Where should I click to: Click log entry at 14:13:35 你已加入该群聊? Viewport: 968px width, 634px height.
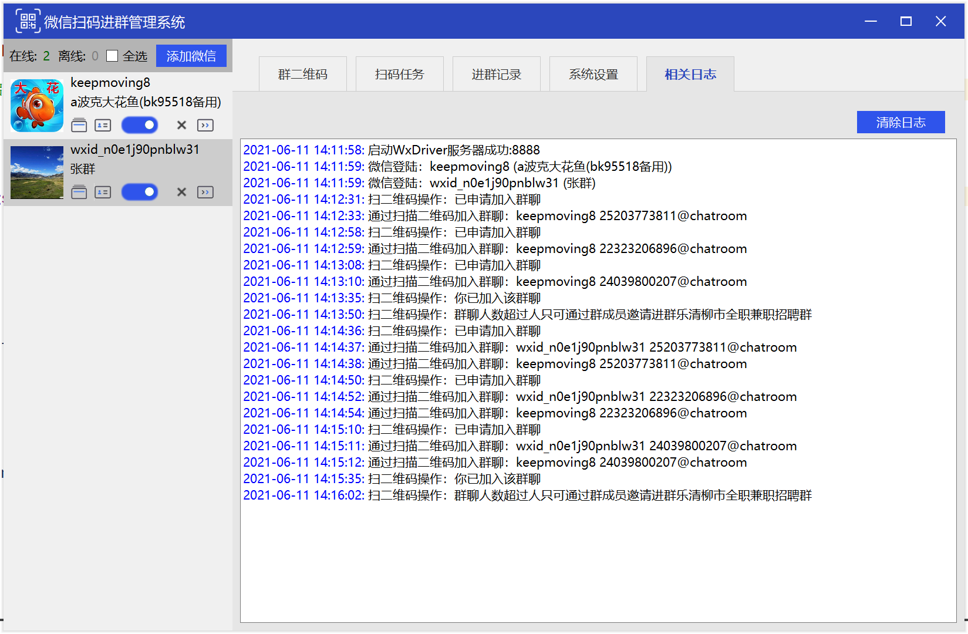(x=392, y=298)
